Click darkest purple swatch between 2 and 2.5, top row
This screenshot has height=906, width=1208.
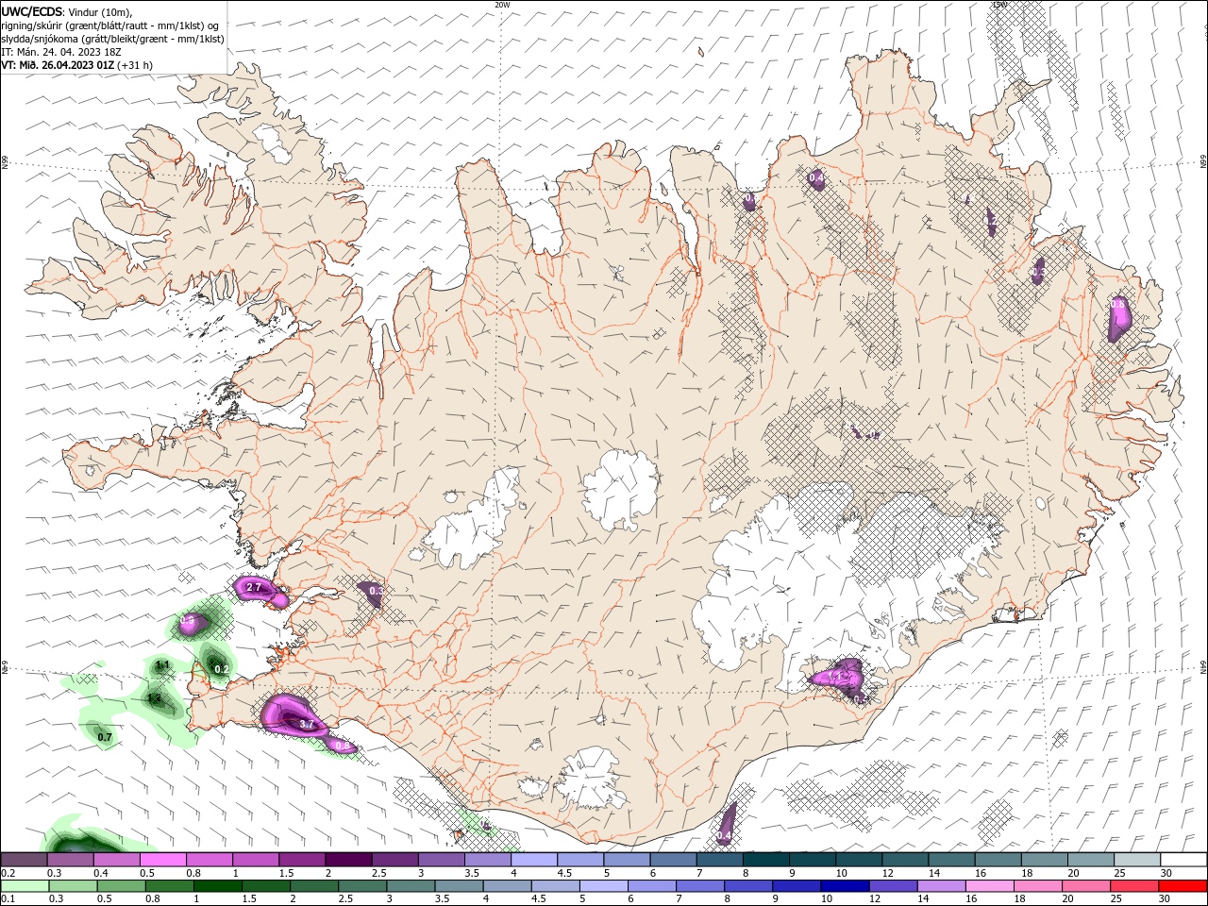point(348,860)
